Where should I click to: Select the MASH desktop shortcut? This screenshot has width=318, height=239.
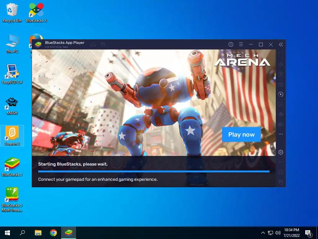click(x=12, y=106)
